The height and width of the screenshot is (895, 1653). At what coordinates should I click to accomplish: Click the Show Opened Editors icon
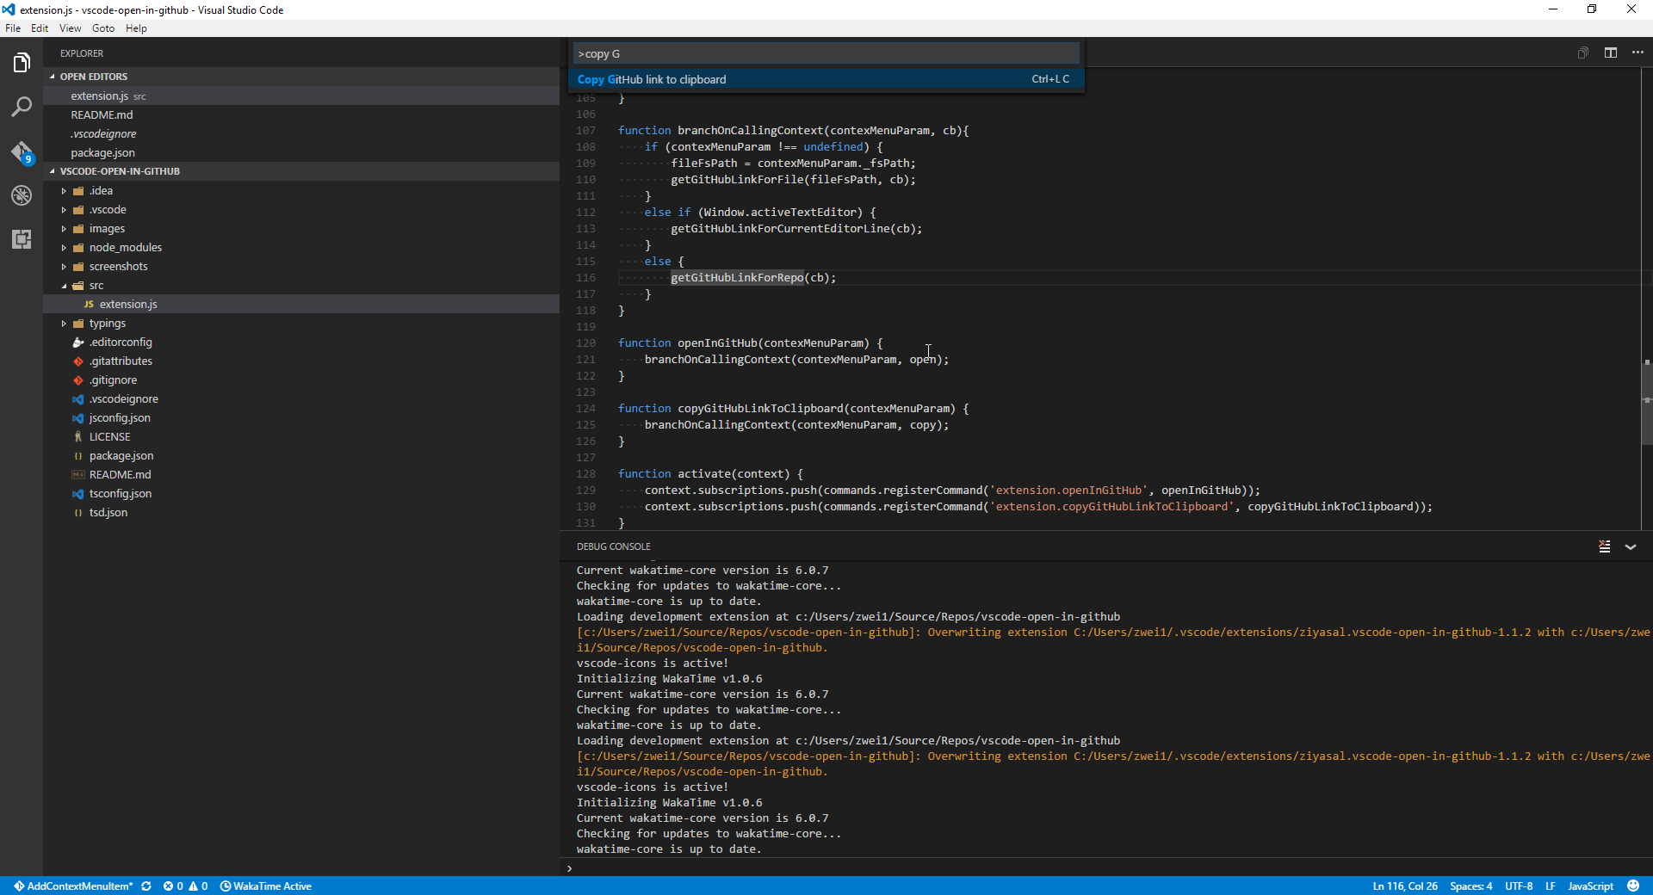point(1582,52)
